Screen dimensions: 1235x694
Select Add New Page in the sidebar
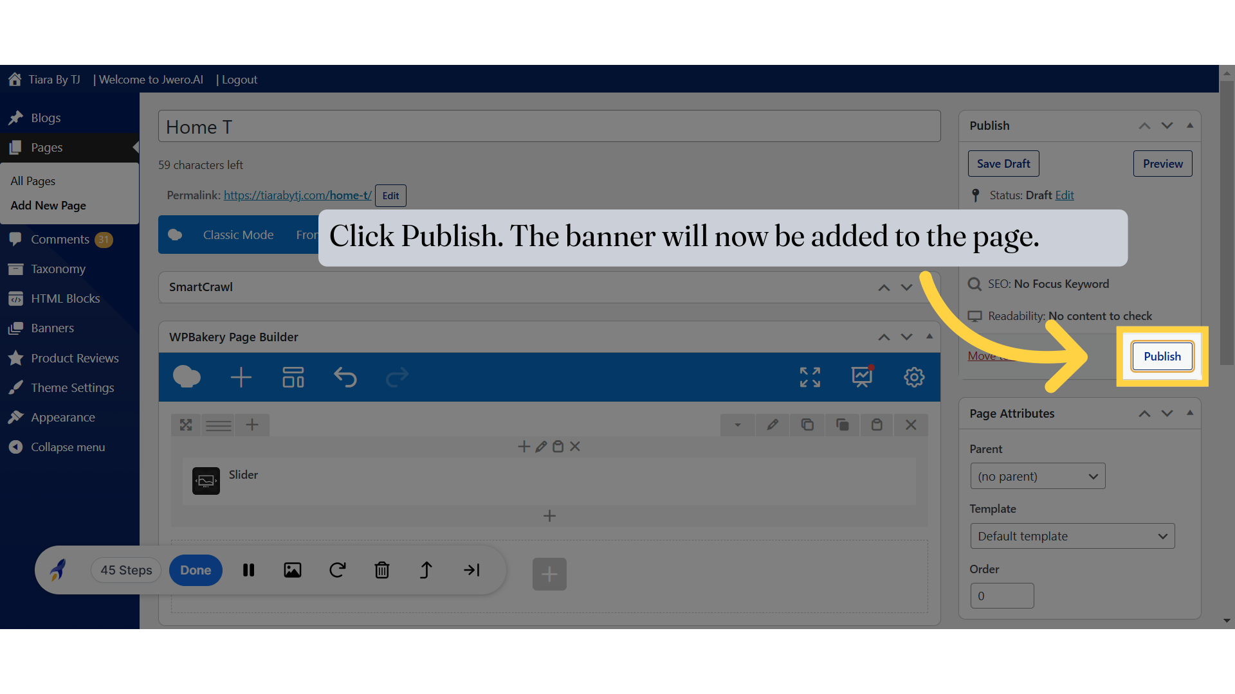point(48,205)
